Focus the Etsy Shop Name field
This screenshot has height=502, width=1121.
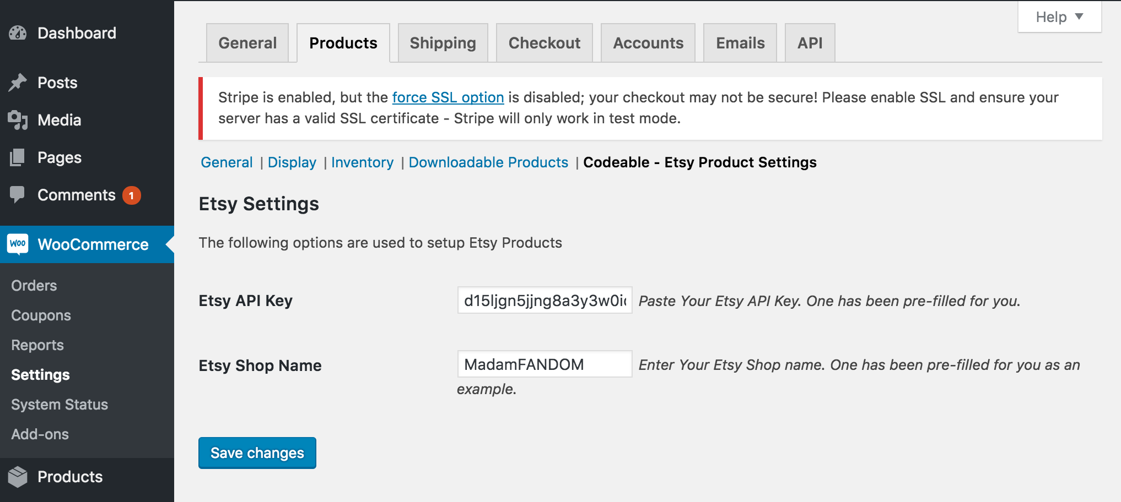[545, 364]
